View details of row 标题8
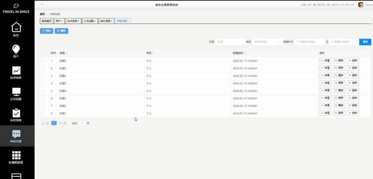Screen dimensions: 373x179 point(325,61)
